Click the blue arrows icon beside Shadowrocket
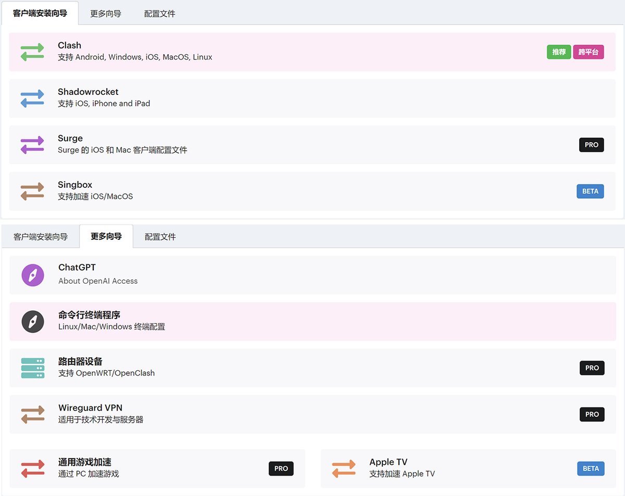 tap(32, 98)
